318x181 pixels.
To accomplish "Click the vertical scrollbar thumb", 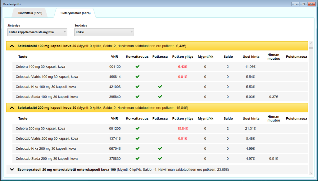I will (311, 48).
